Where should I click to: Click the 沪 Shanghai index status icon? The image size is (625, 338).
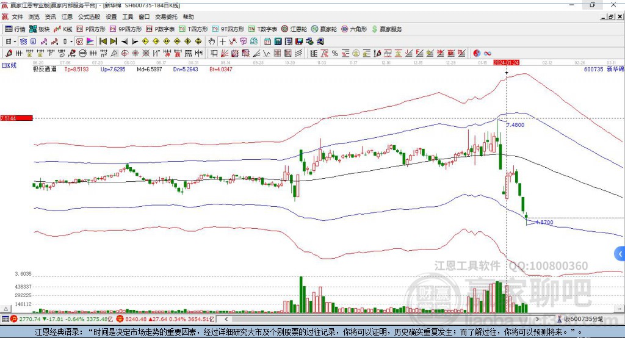[14, 319]
